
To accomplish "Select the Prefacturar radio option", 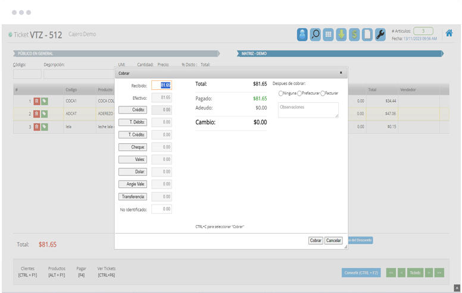I will [x=299, y=93].
